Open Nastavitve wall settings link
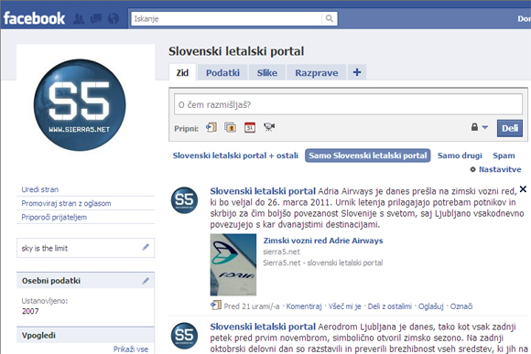 (500, 169)
